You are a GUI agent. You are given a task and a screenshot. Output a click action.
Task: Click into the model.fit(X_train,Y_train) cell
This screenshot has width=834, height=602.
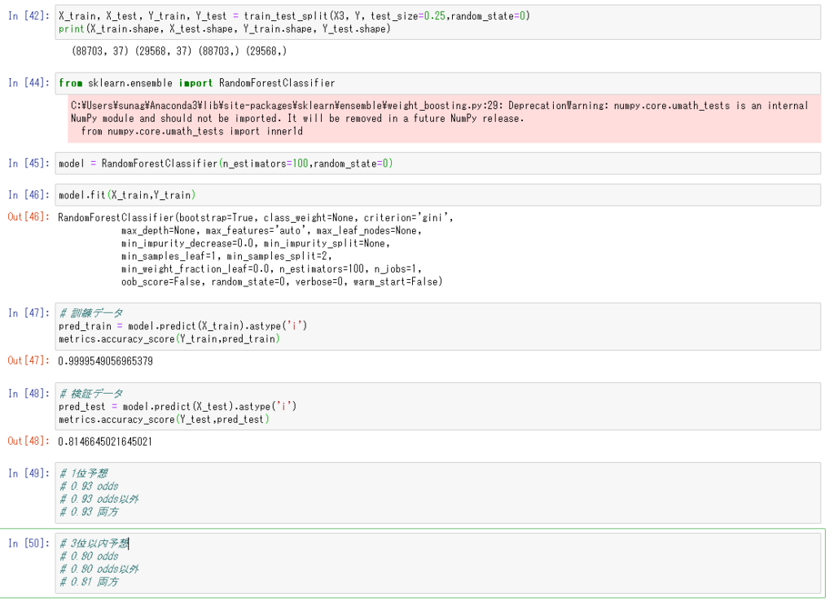[127, 195]
